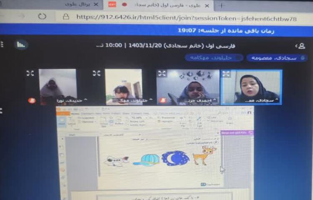Open a new browser tab
This screenshot has height=200, width=313.
point(221,5)
